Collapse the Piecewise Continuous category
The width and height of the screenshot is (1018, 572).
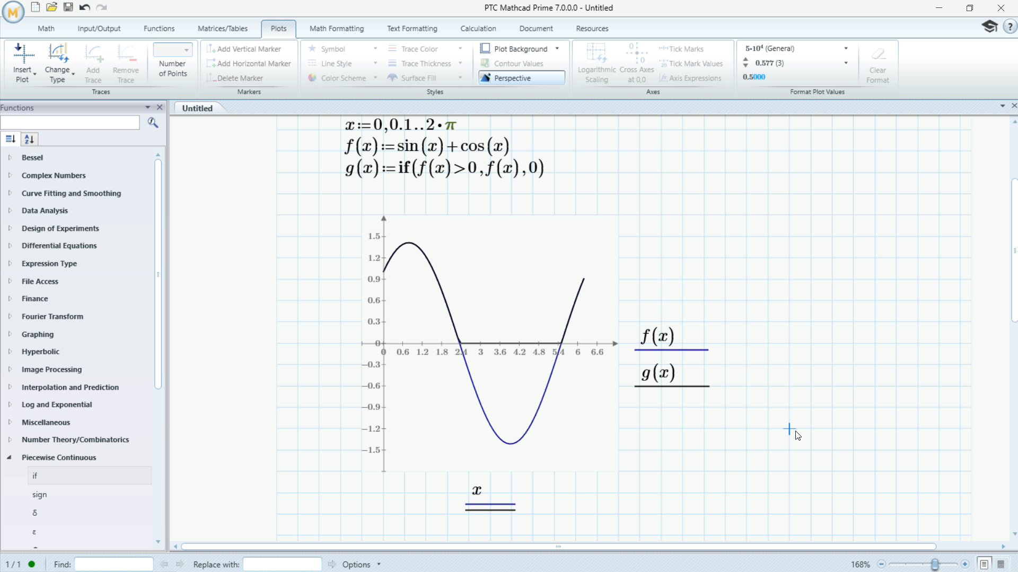click(x=9, y=458)
